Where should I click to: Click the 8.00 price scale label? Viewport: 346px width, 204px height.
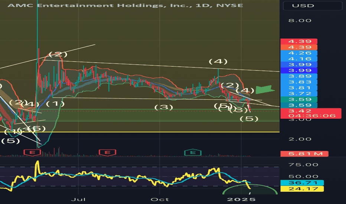300,20
